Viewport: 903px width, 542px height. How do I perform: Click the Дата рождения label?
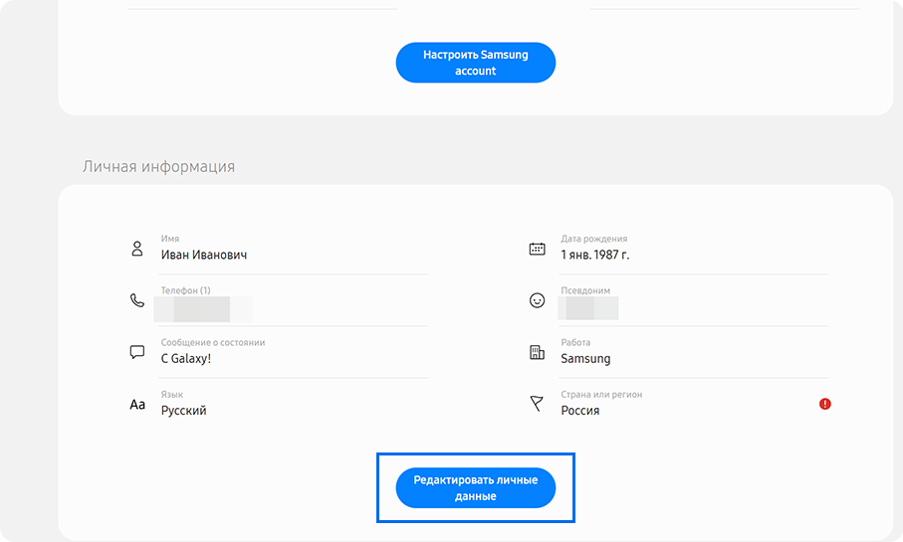[x=593, y=239]
